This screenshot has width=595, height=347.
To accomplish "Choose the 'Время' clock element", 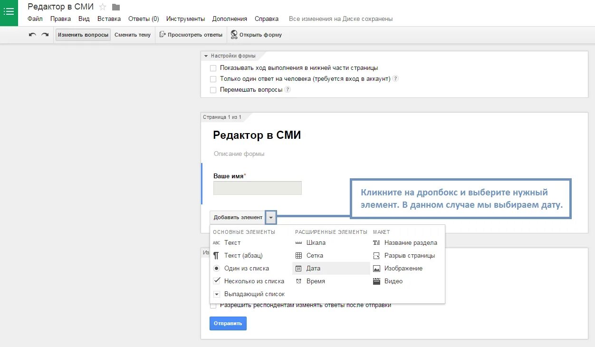I will pos(331,281).
